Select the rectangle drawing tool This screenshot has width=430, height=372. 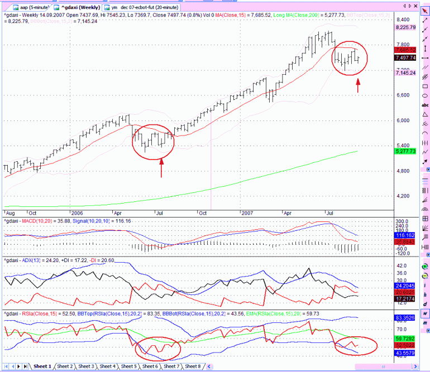click(x=425, y=86)
